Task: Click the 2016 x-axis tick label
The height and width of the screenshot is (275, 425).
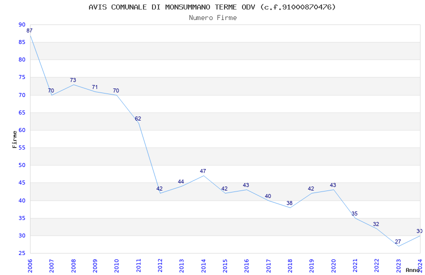Action: pyautogui.click(x=246, y=266)
